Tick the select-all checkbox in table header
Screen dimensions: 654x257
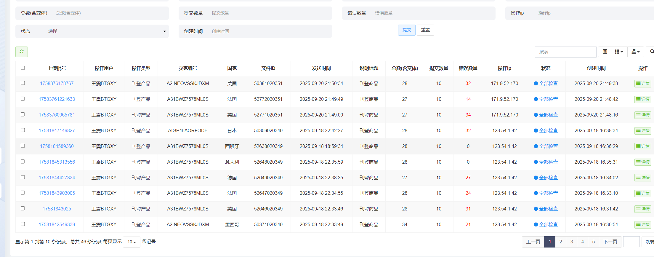[x=23, y=68]
